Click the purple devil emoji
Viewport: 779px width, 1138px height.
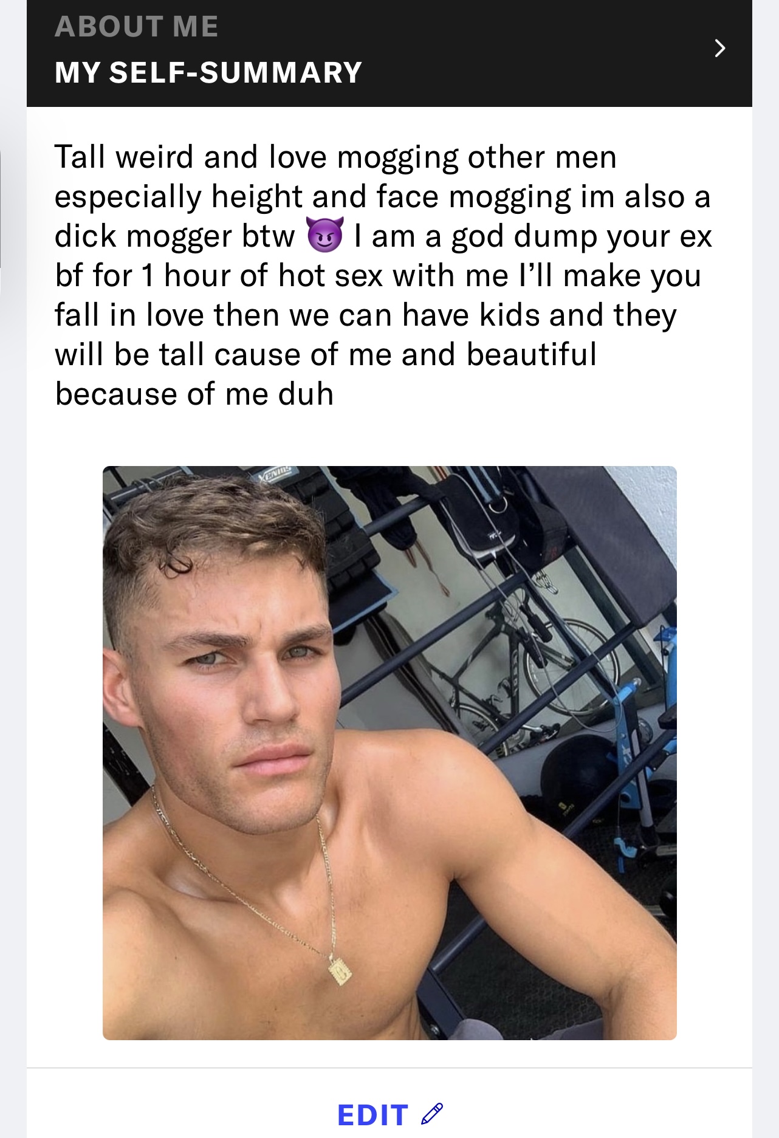pyautogui.click(x=325, y=235)
